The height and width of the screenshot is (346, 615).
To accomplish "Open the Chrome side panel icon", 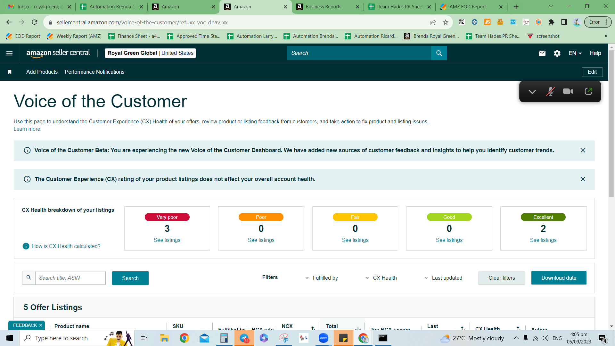I will pos(564,22).
